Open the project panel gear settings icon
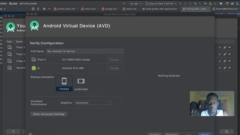Image resolution: width=240 pixels, height=135 pixels. pos(44,9)
